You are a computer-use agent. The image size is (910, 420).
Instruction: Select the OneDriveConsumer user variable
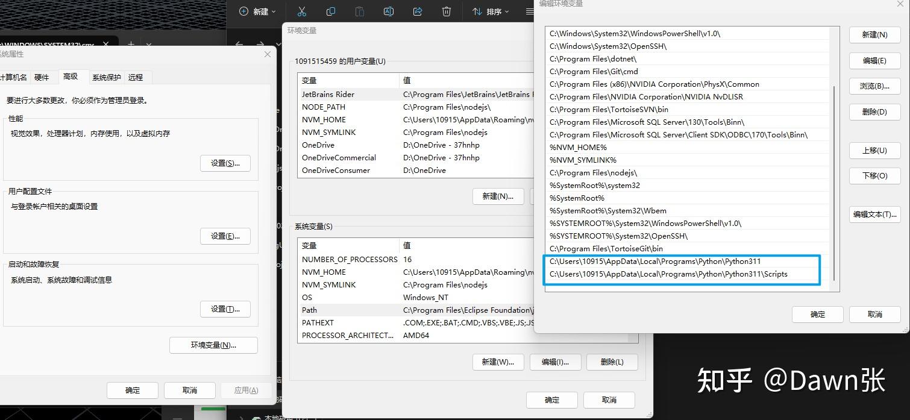click(416, 170)
